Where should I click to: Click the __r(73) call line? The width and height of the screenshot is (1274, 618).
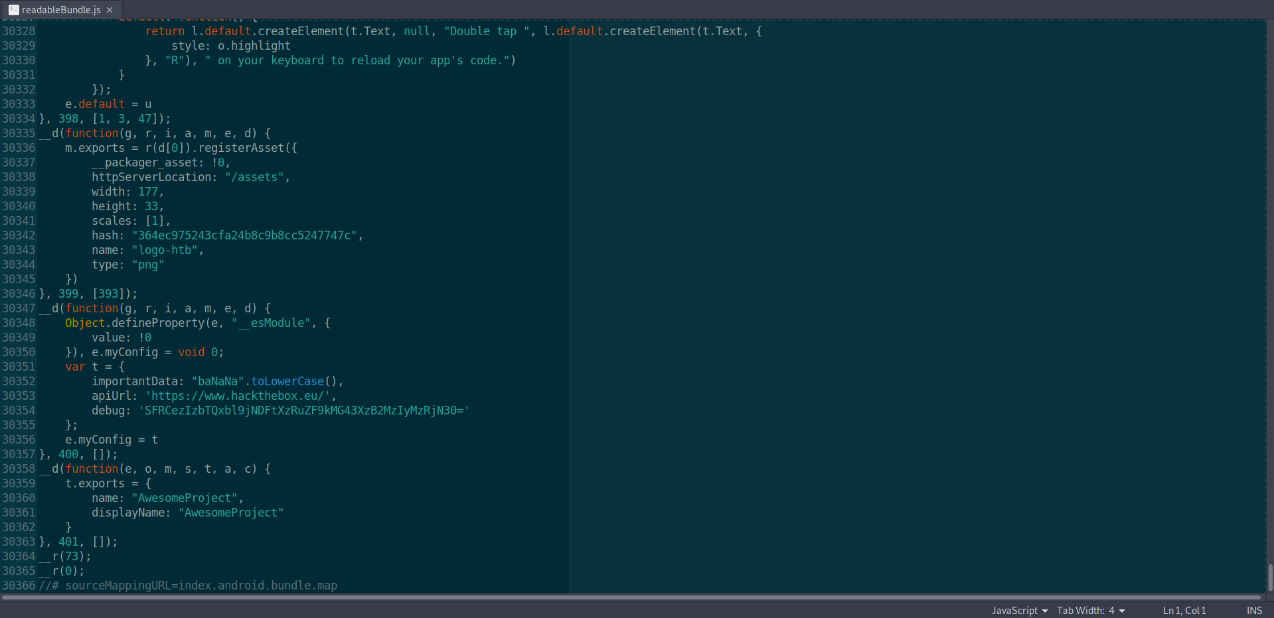click(65, 556)
